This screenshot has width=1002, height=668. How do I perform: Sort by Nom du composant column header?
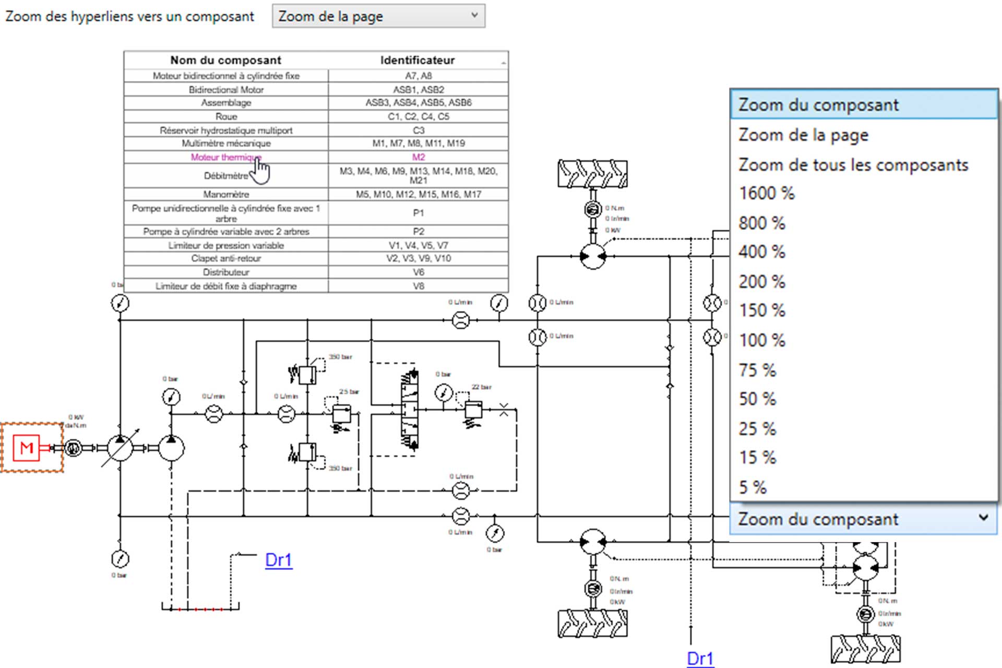pos(226,60)
